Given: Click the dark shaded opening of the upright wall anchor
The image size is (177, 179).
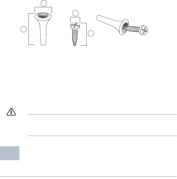Looking at the screenshot, I should (43, 15).
